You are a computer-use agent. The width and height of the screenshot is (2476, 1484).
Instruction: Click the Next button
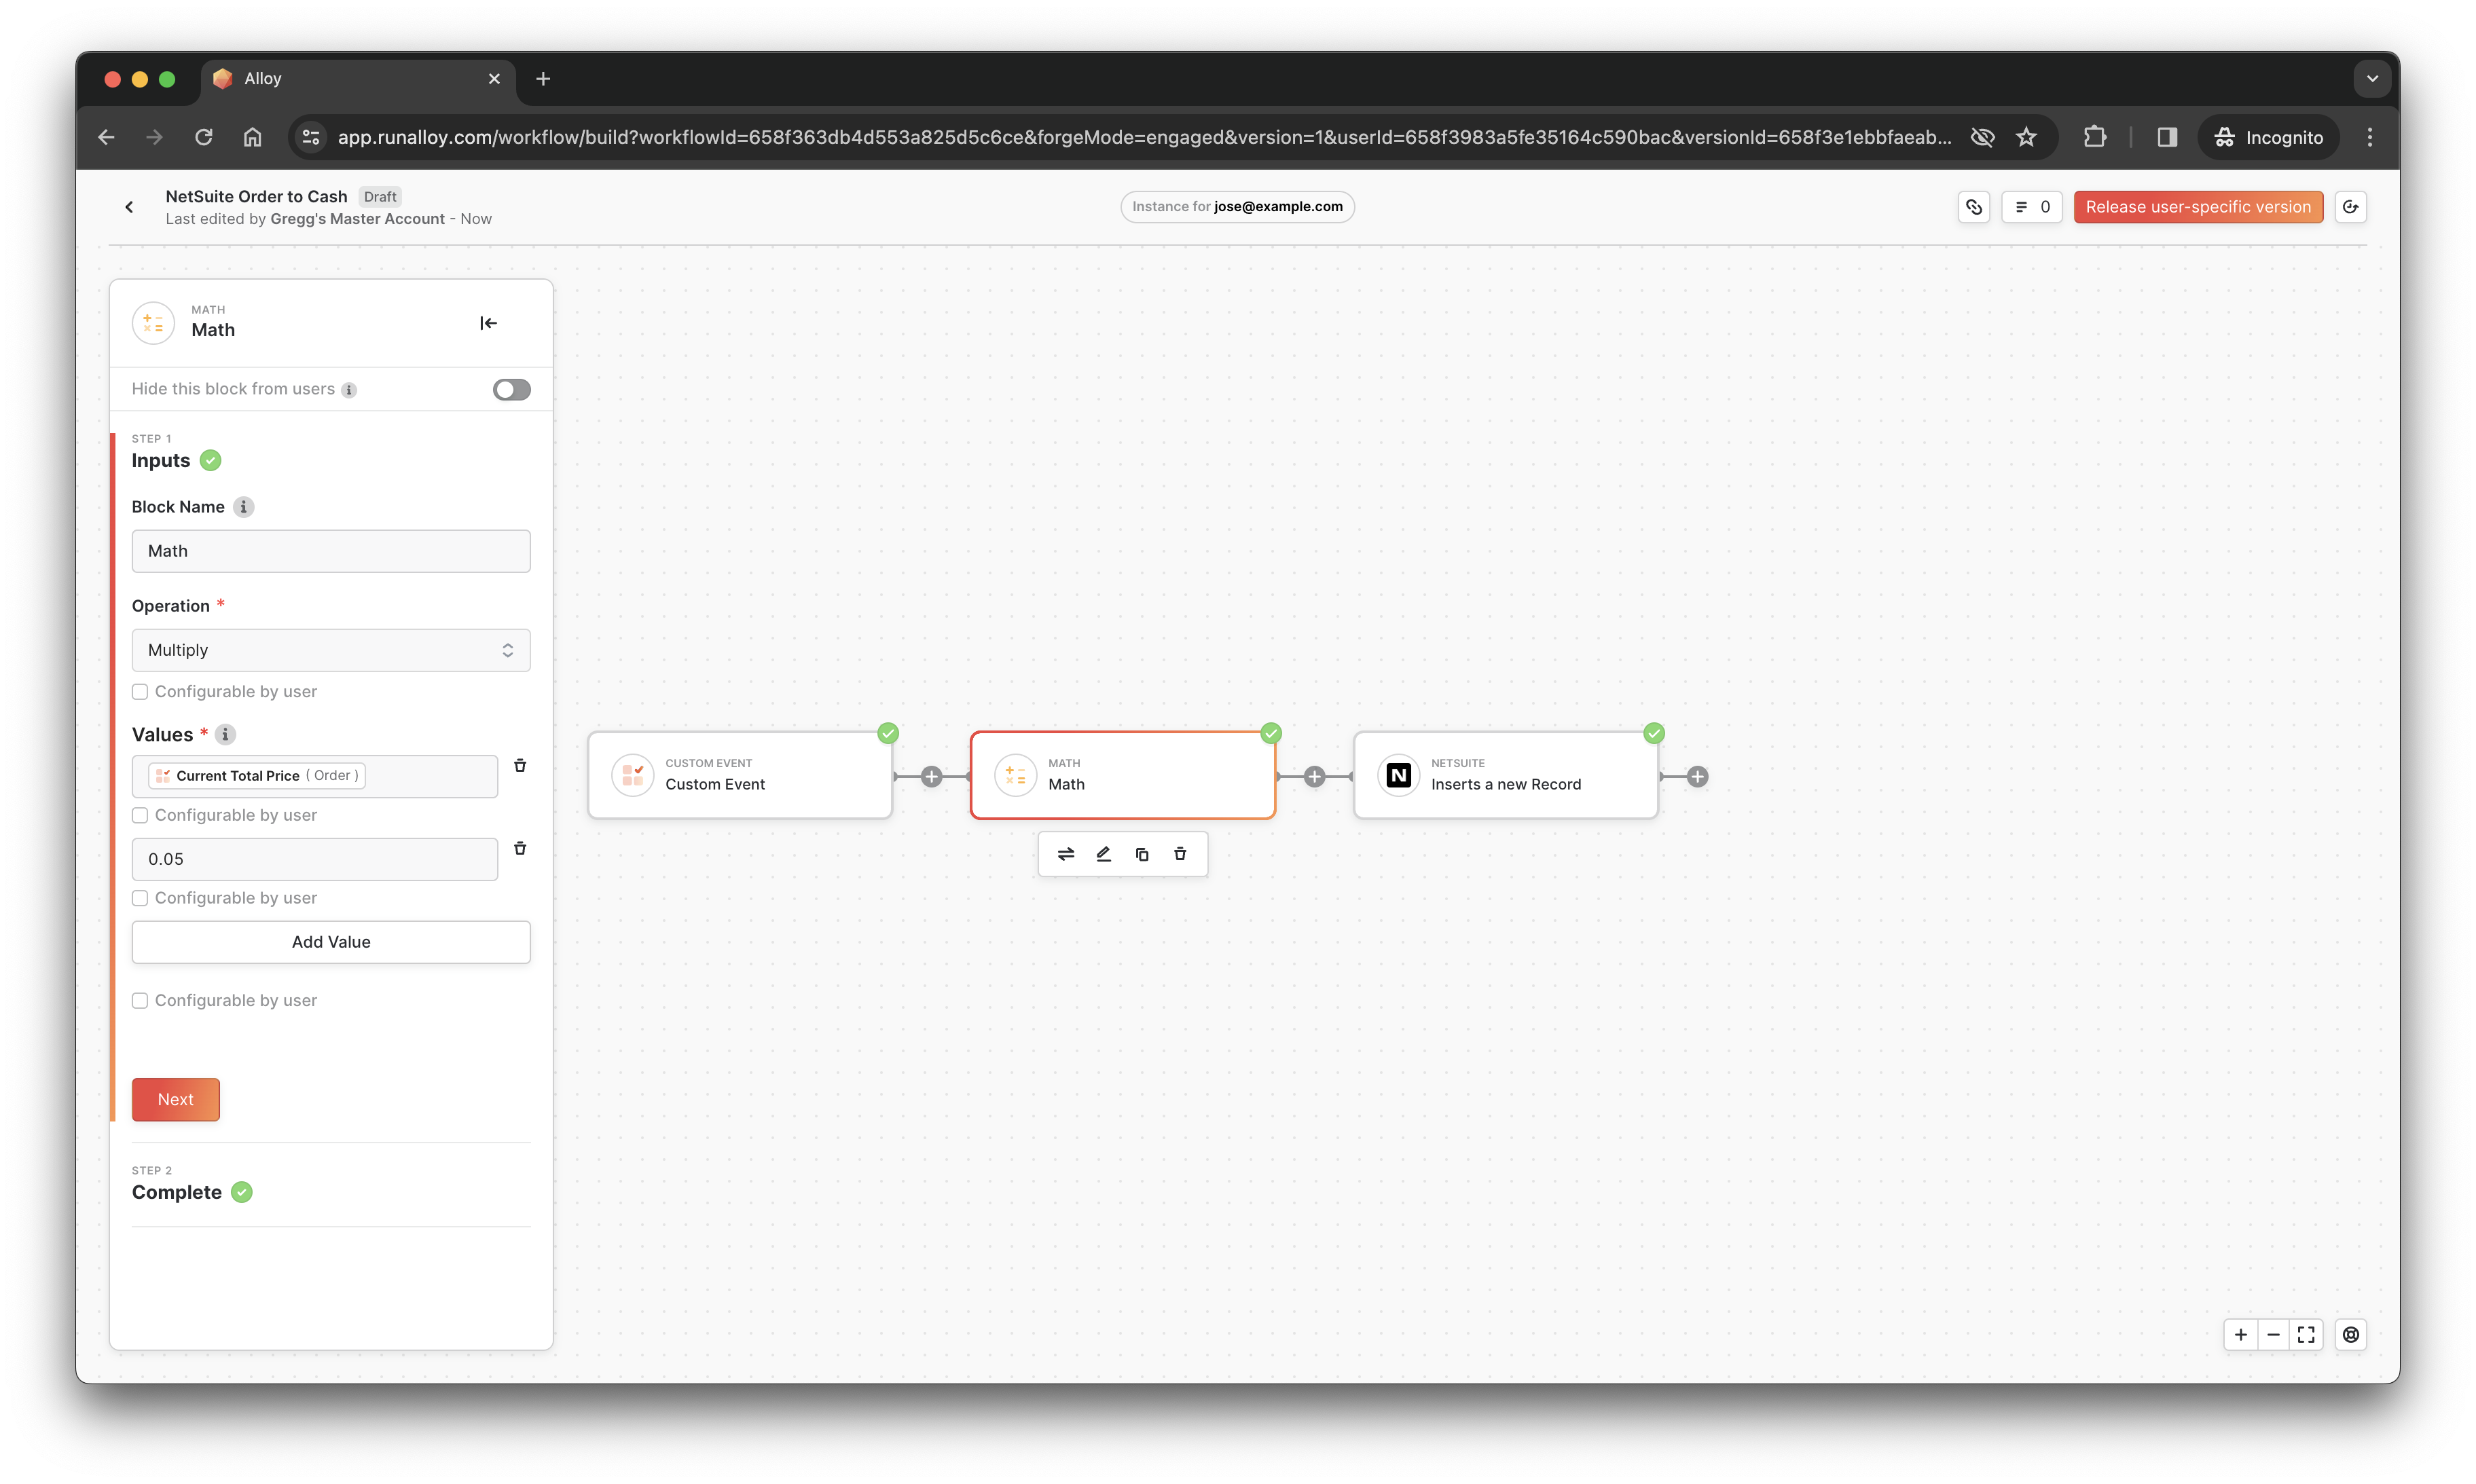tap(176, 1100)
